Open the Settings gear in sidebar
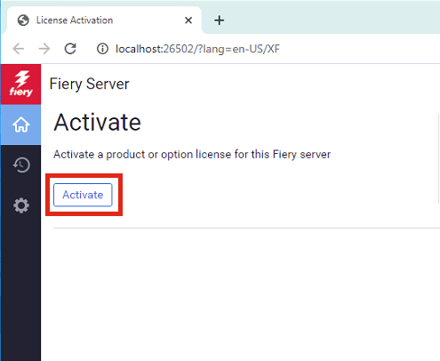Screen dimensions: 440x361 tap(21, 205)
